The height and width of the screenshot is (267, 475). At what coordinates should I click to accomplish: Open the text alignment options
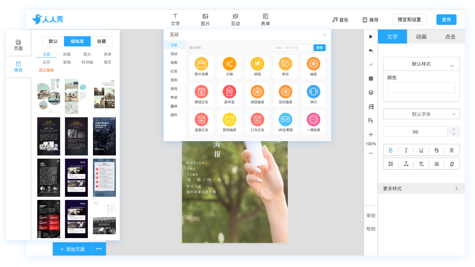point(452,150)
